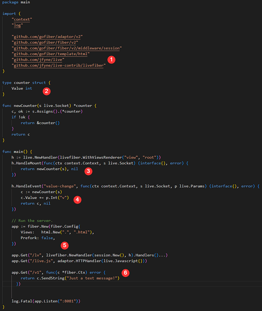Click the s.Assigns() type assertion line

click(47, 111)
